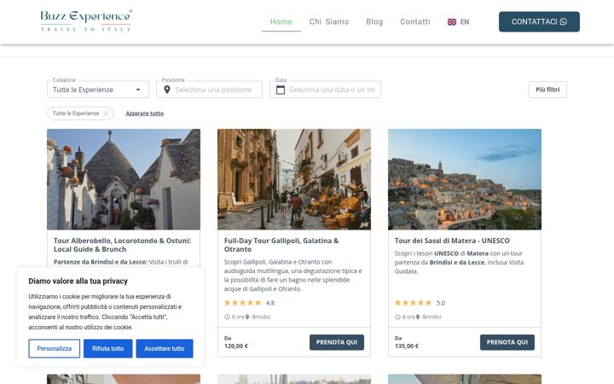
Task: Open the Categorie dropdown
Action: click(98, 90)
